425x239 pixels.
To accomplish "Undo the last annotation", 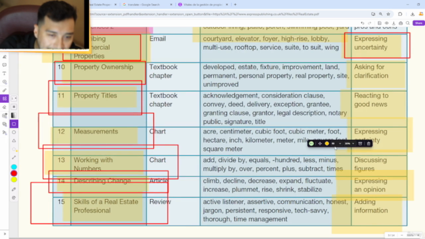I will click(x=363, y=23).
